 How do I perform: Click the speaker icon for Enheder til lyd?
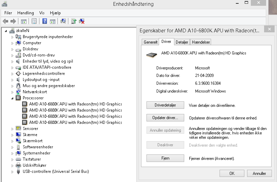pyautogui.click(x=18, y=61)
